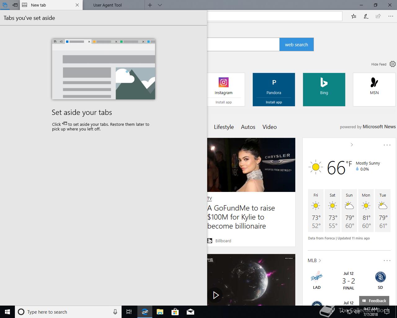Select the Lifestyle news category
This screenshot has height=318, width=397.
point(224,127)
